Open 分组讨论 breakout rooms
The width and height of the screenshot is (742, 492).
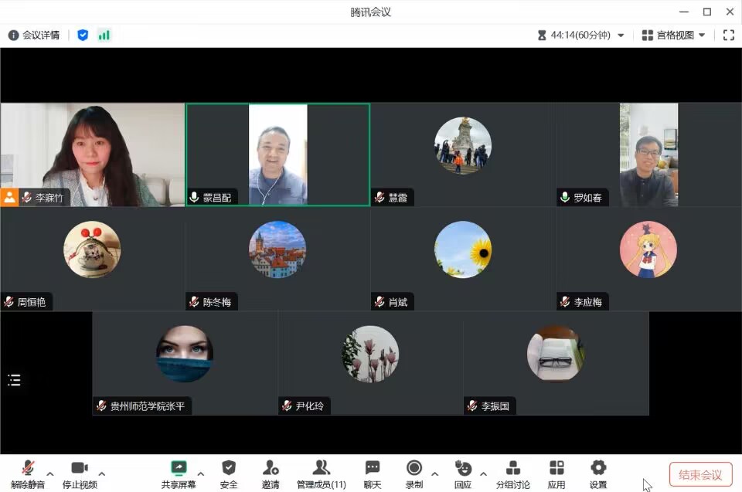click(x=513, y=474)
